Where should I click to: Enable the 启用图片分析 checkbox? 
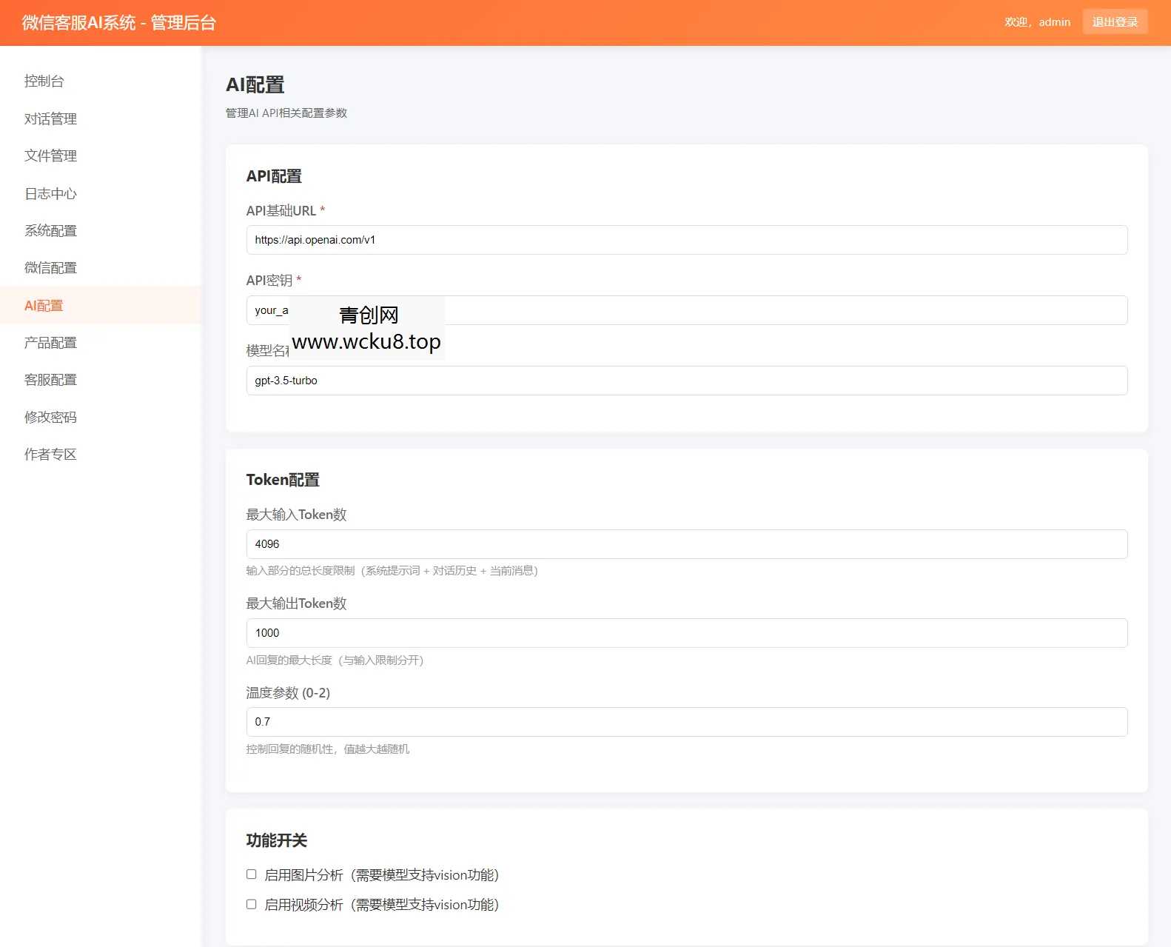pyautogui.click(x=252, y=874)
